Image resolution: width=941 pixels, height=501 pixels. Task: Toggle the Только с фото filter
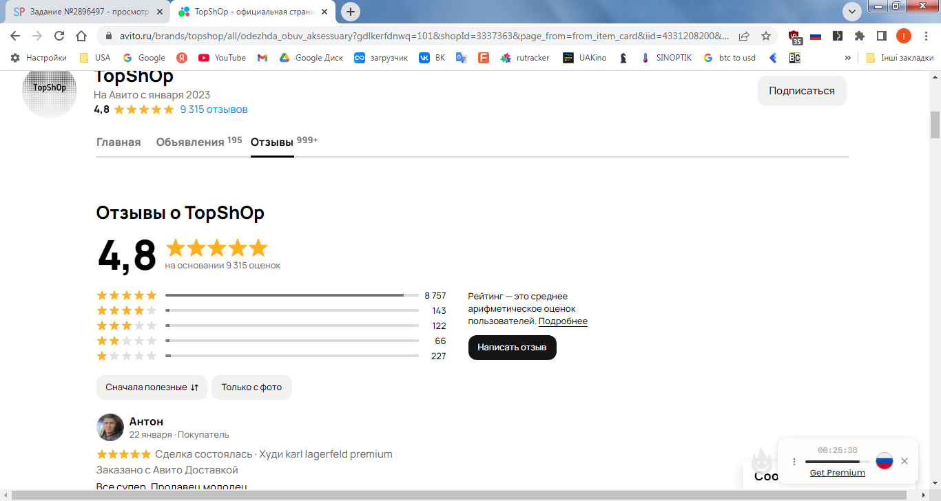click(x=251, y=387)
